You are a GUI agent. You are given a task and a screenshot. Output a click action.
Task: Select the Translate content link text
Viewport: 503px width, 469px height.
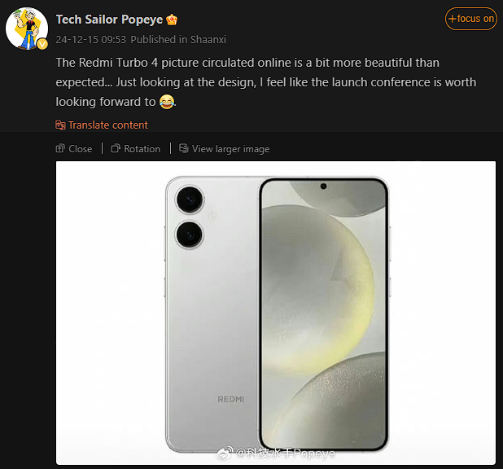tap(108, 125)
